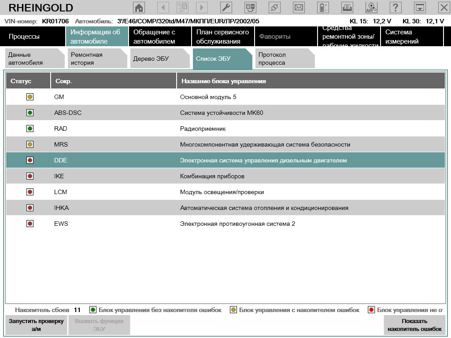This screenshot has width=451, height=338.
Task: Select the LCM abbreviation cell
Action: point(61,192)
